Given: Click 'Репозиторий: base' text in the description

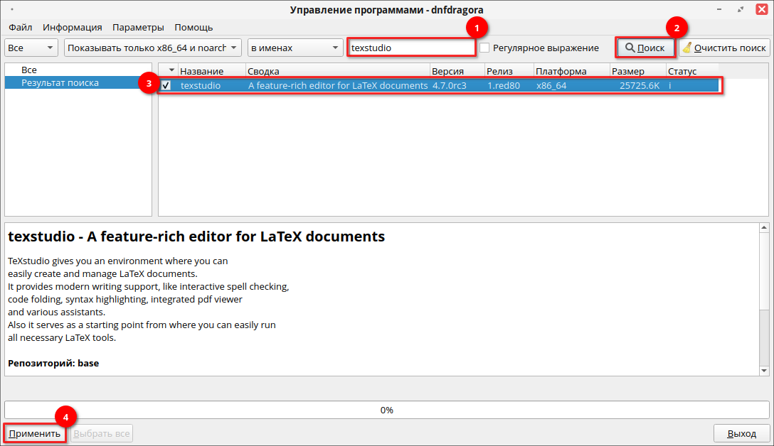Looking at the screenshot, I should point(53,363).
